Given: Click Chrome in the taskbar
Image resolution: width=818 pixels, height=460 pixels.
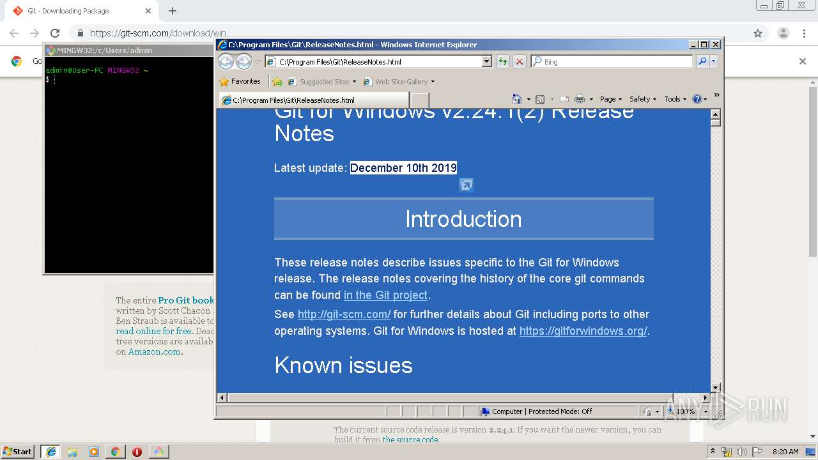Looking at the screenshot, I should tap(115, 452).
